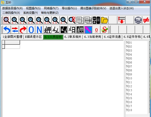Click the magnifier icon labeled 6.1
The height and width of the screenshot is (117, 151).
click(x=15, y=20)
